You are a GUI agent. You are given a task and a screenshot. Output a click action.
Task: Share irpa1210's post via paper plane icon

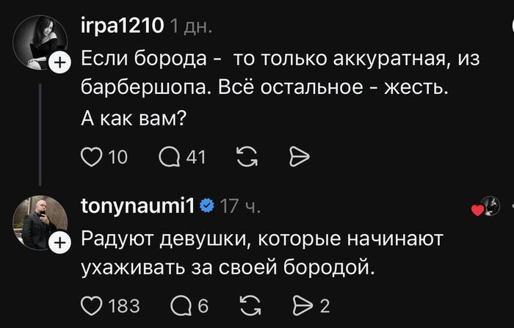coord(300,156)
